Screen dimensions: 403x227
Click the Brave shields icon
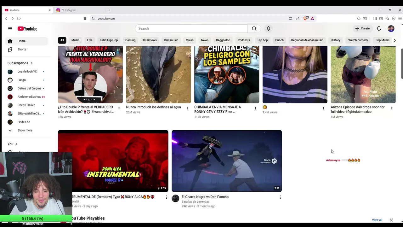[x=305, y=19]
